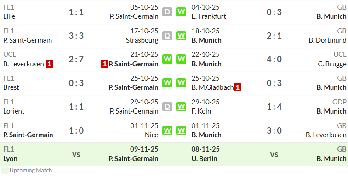The image size is (348, 184).
Task: Click the draw badge for Lille match
Action: (x=167, y=12)
